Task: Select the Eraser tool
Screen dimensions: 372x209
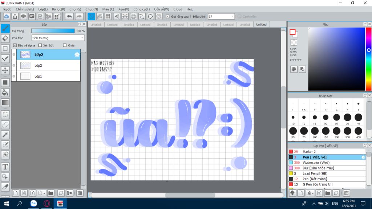Action: pos(5,38)
